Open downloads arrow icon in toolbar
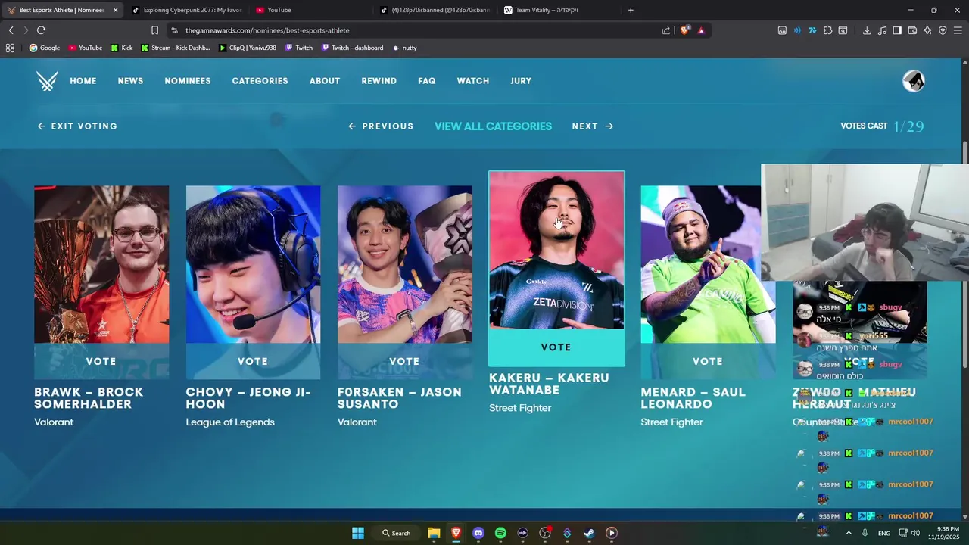Image resolution: width=969 pixels, height=545 pixels. [867, 30]
